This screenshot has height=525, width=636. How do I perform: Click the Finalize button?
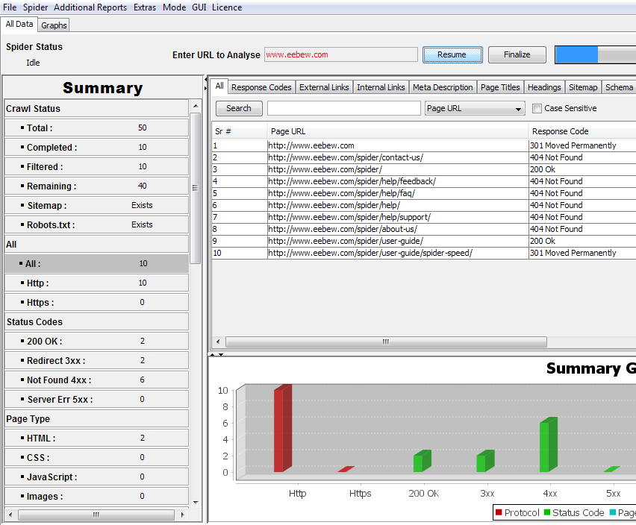(517, 54)
